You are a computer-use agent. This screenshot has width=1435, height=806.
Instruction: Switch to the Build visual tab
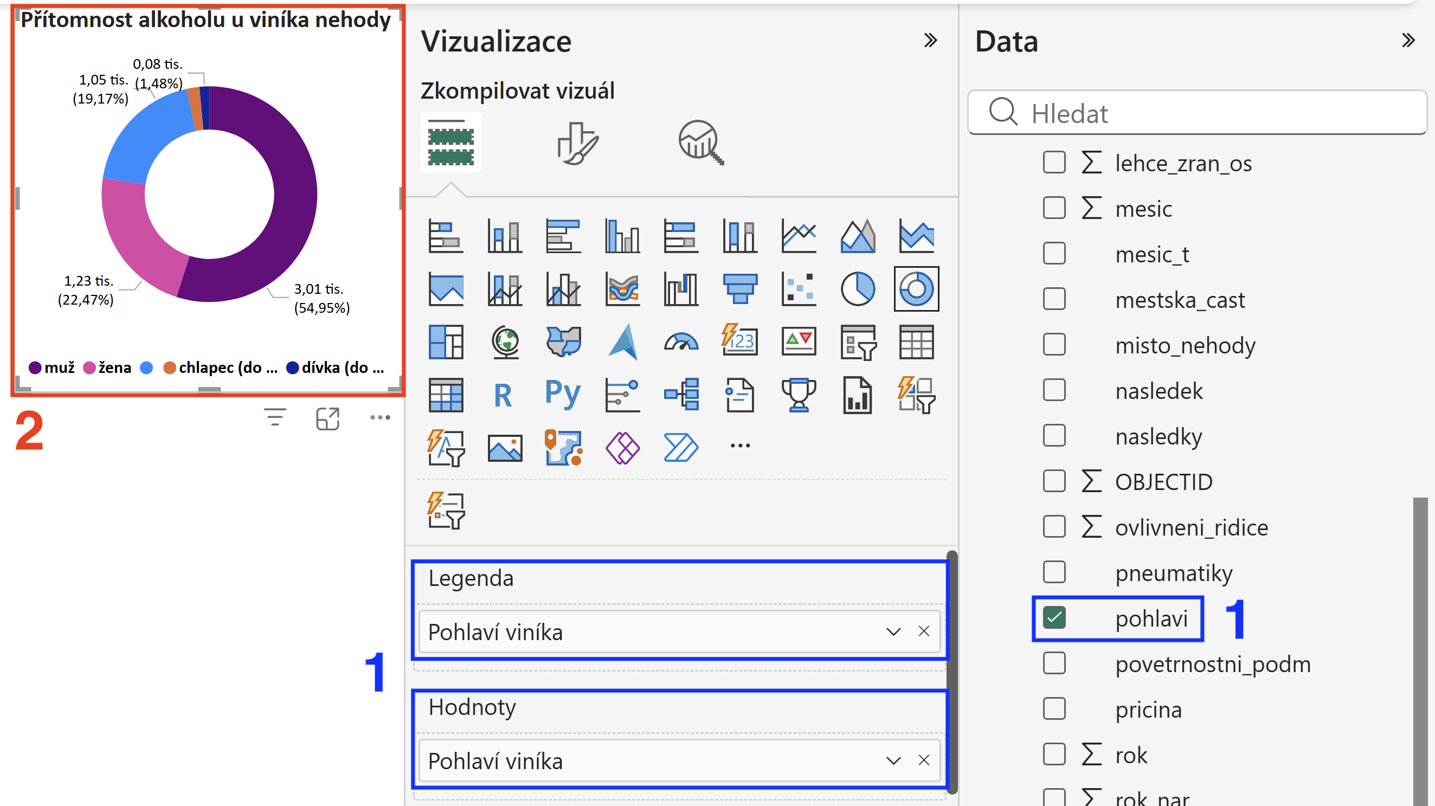(451, 143)
